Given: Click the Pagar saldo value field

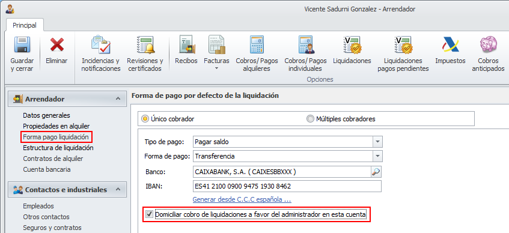Looking at the screenshot, I should click(282, 142).
